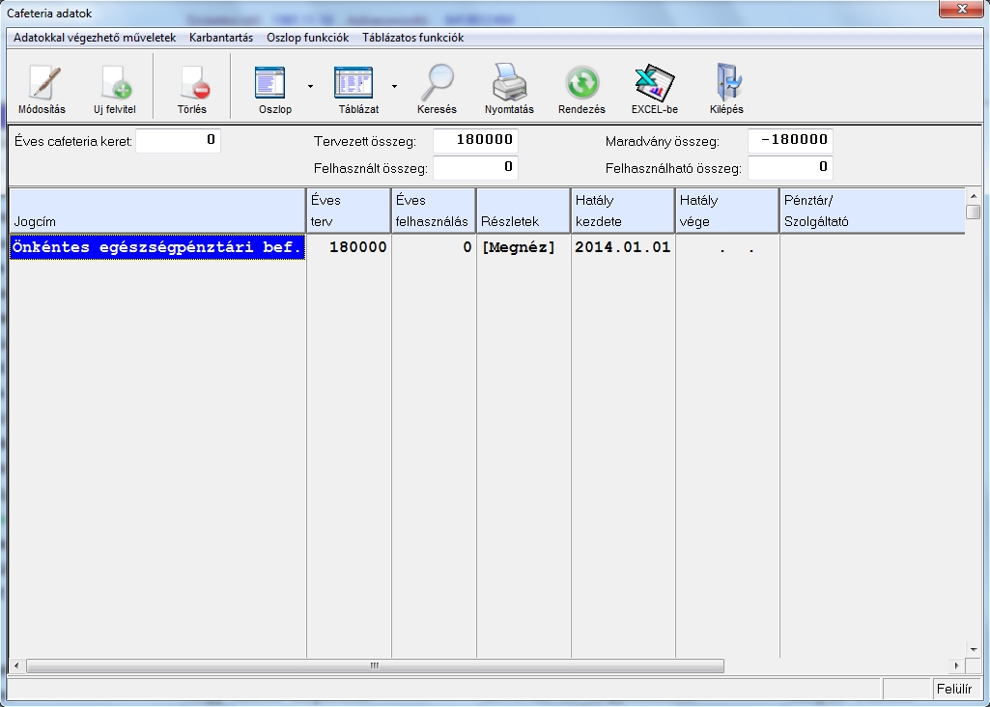
Task: Open Adatokkal végezhető műveletek menu
Action: pos(95,38)
